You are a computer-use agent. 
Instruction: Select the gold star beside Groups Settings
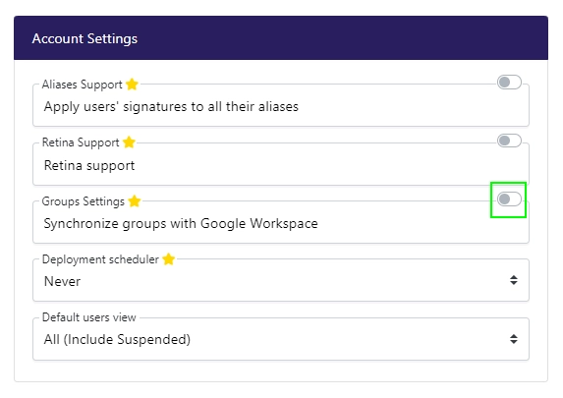click(135, 200)
